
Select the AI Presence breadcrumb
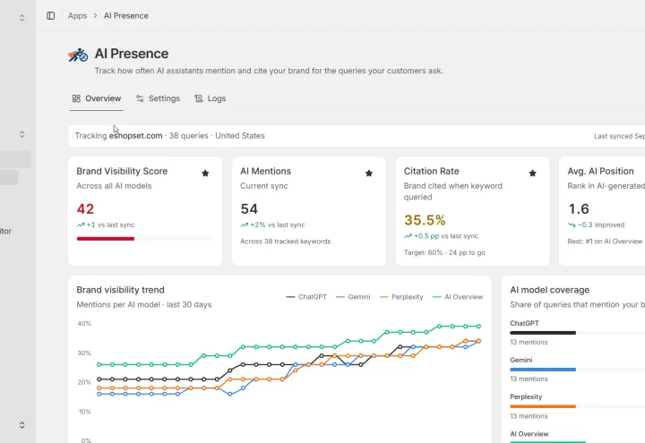126,15
